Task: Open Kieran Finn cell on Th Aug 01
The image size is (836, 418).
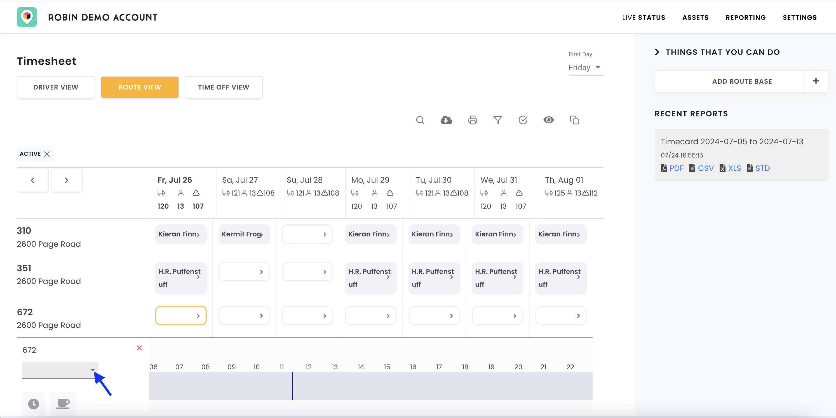Action: coord(561,234)
